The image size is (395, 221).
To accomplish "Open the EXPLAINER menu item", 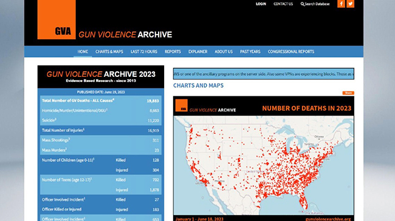I will tap(197, 51).
